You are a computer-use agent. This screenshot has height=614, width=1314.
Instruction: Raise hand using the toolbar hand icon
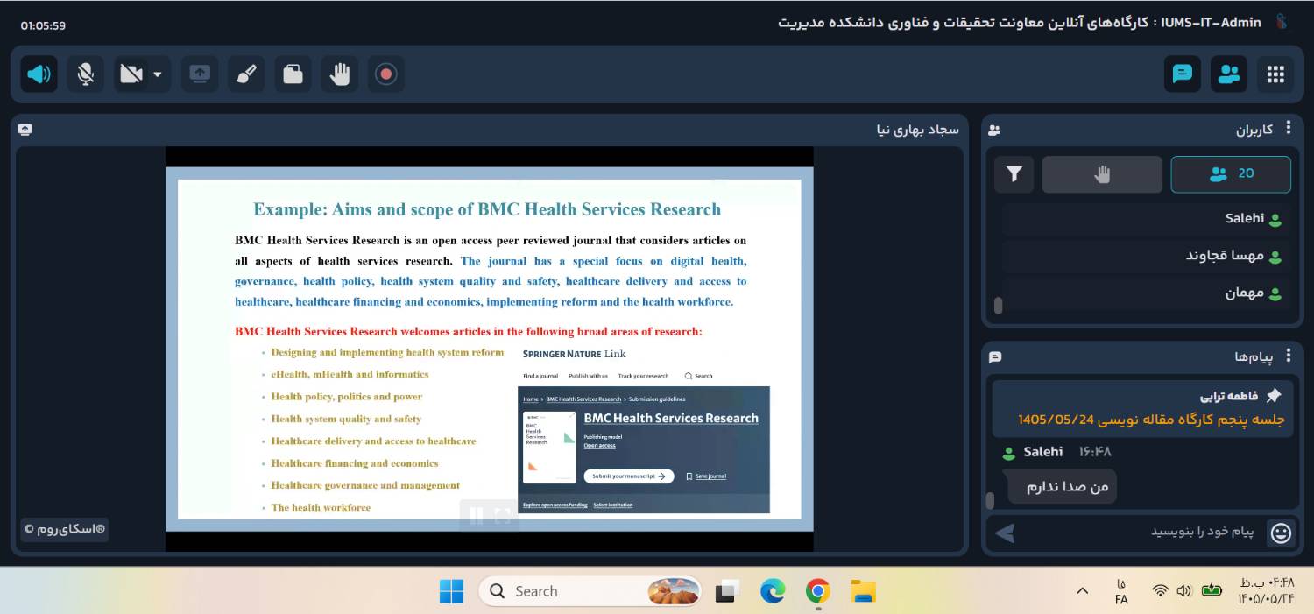339,74
